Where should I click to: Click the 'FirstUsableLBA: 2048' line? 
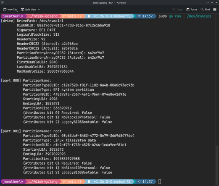pyautogui.click(x=37, y=62)
